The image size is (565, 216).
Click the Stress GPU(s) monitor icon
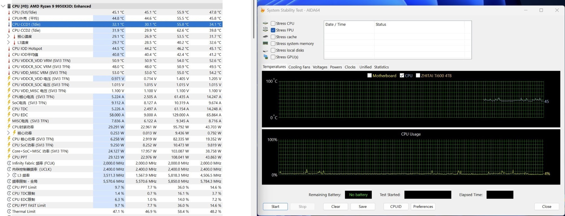(x=266, y=57)
